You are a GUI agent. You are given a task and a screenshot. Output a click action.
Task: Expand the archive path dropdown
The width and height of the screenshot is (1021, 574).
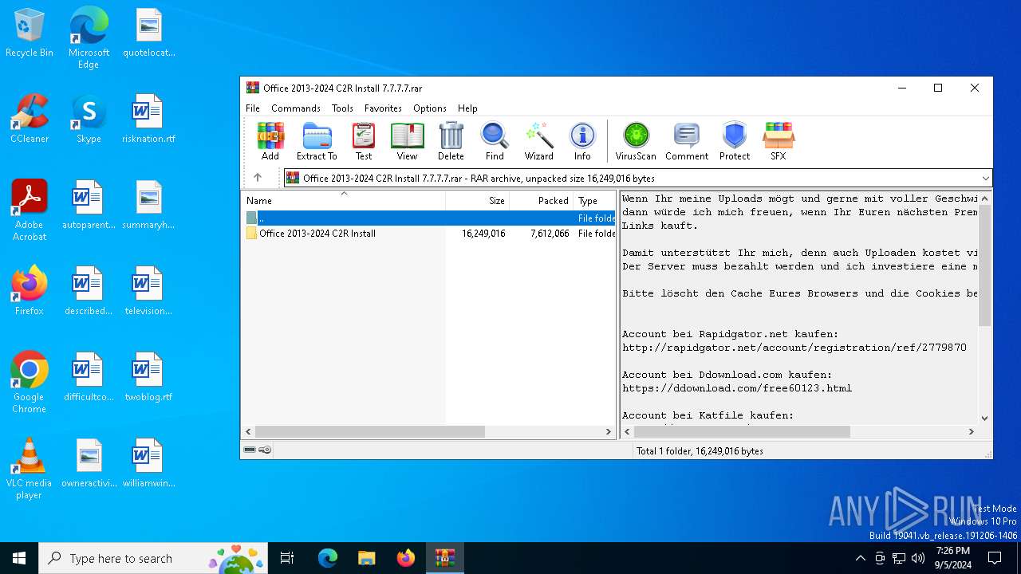[985, 179]
